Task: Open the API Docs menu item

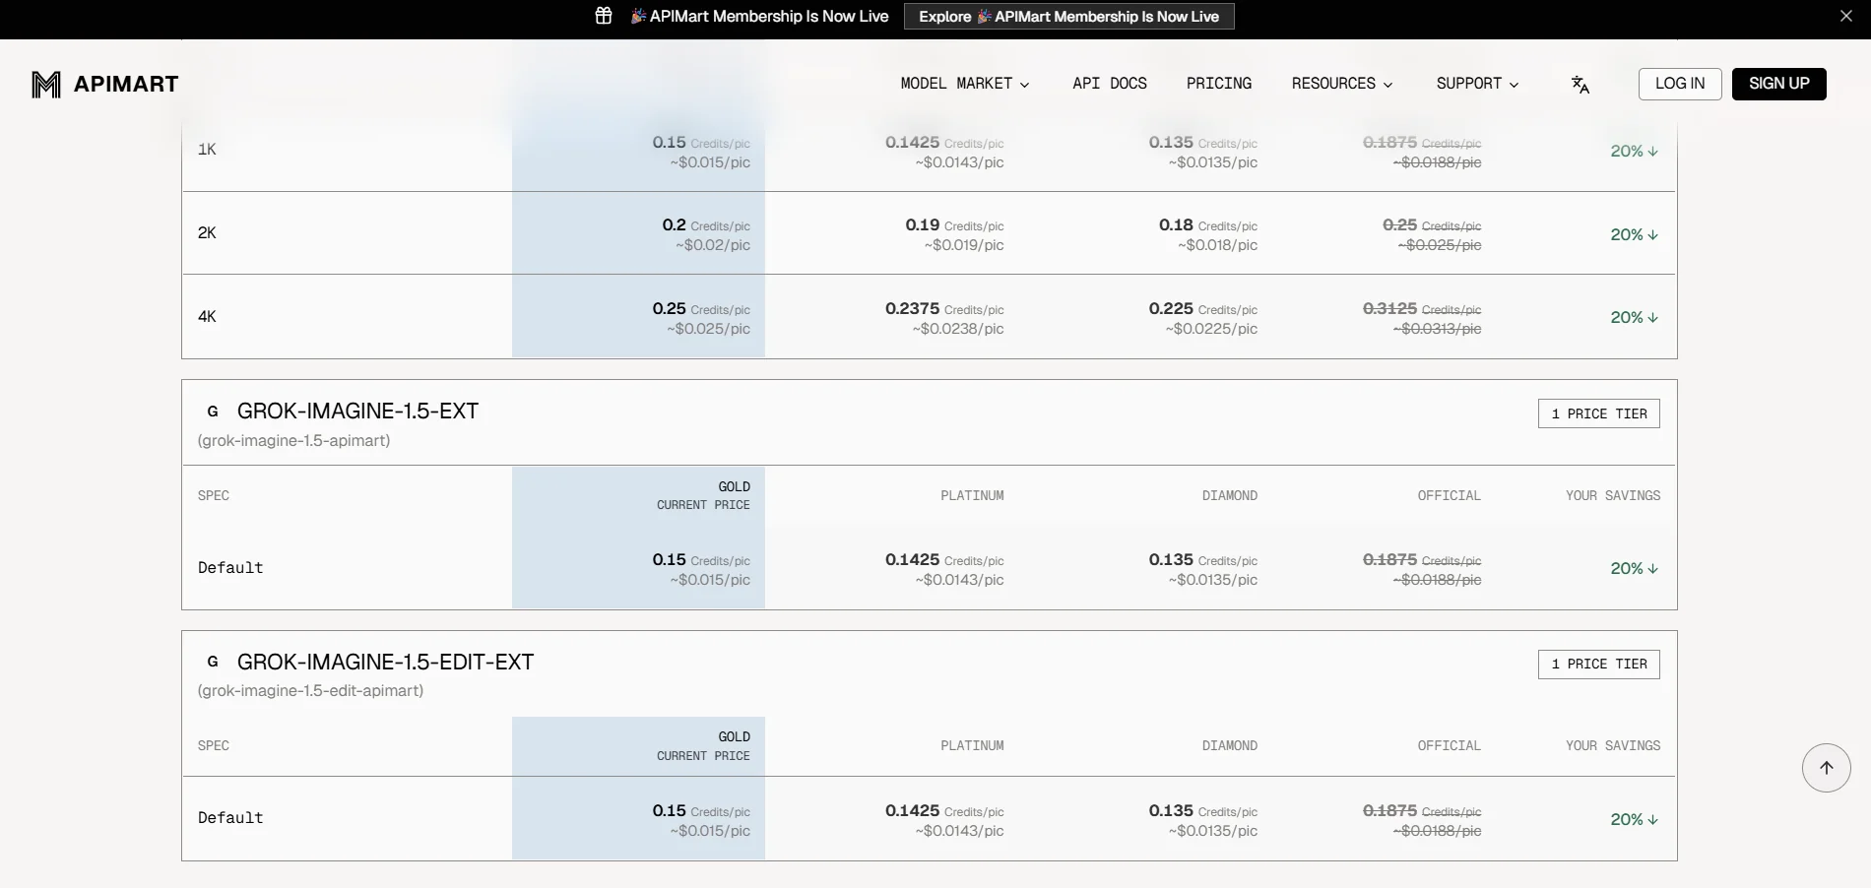Action: [1110, 84]
